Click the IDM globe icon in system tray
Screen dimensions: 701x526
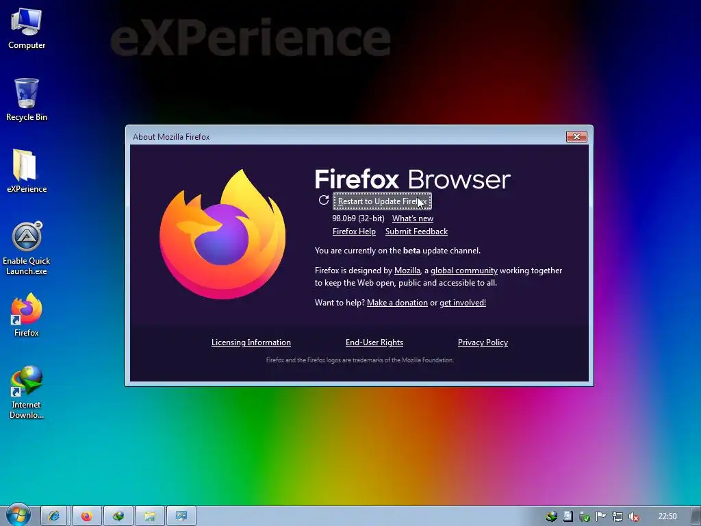click(552, 516)
